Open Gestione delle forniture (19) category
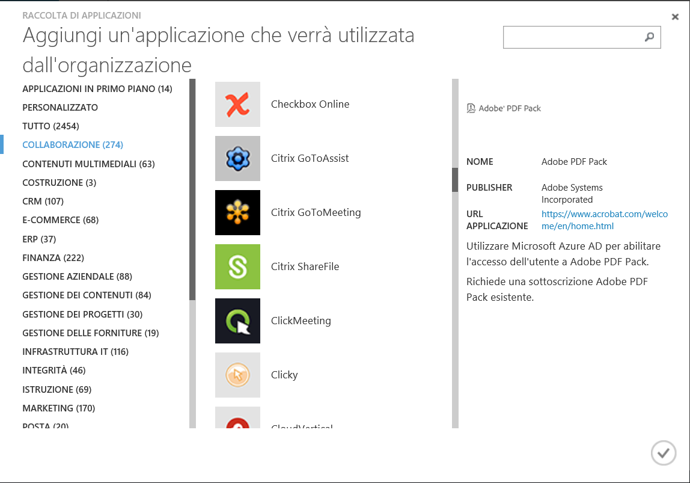Screen dimensions: 690x483 pos(91,333)
